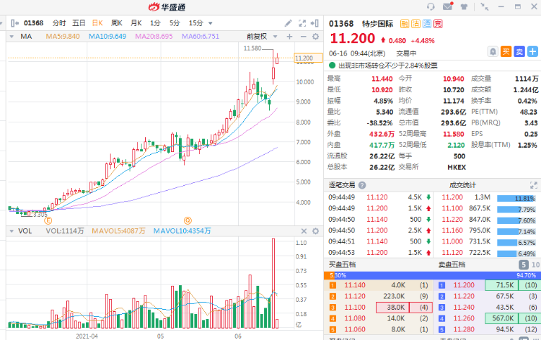This screenshot has height=340, width=541.
Task: Click bid level 2 price 11.120
Action: point(355,296)
